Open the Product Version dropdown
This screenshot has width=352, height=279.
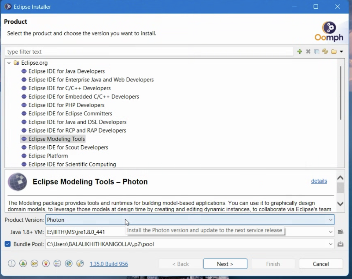point(330,220)
